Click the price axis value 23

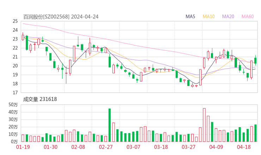(15, 39)
